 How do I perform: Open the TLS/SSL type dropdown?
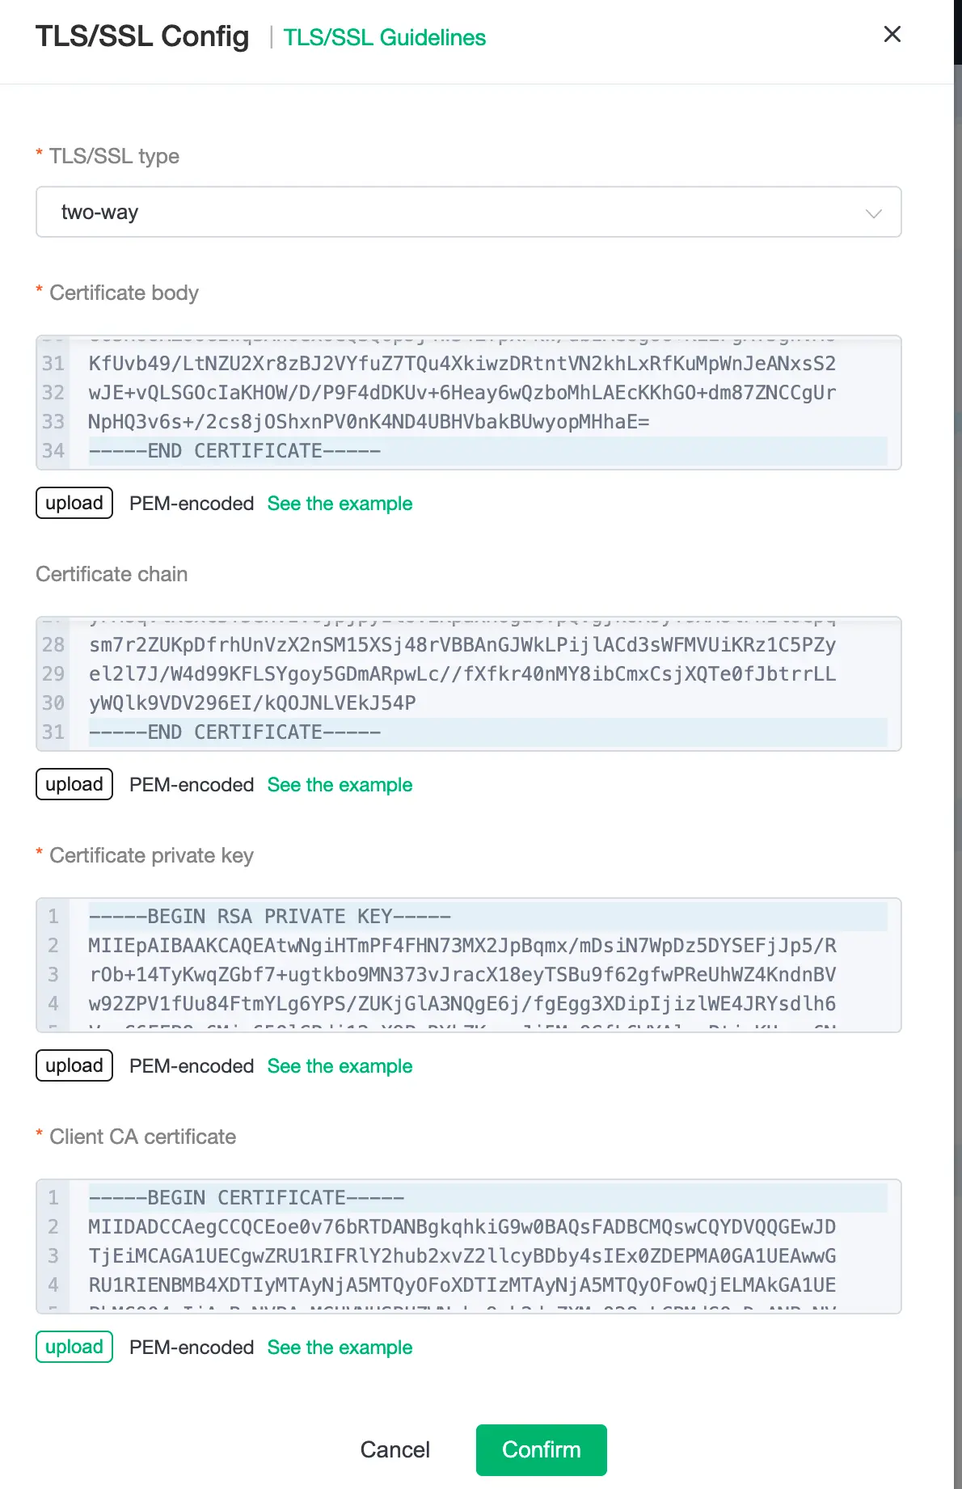(x=469, y=212)
